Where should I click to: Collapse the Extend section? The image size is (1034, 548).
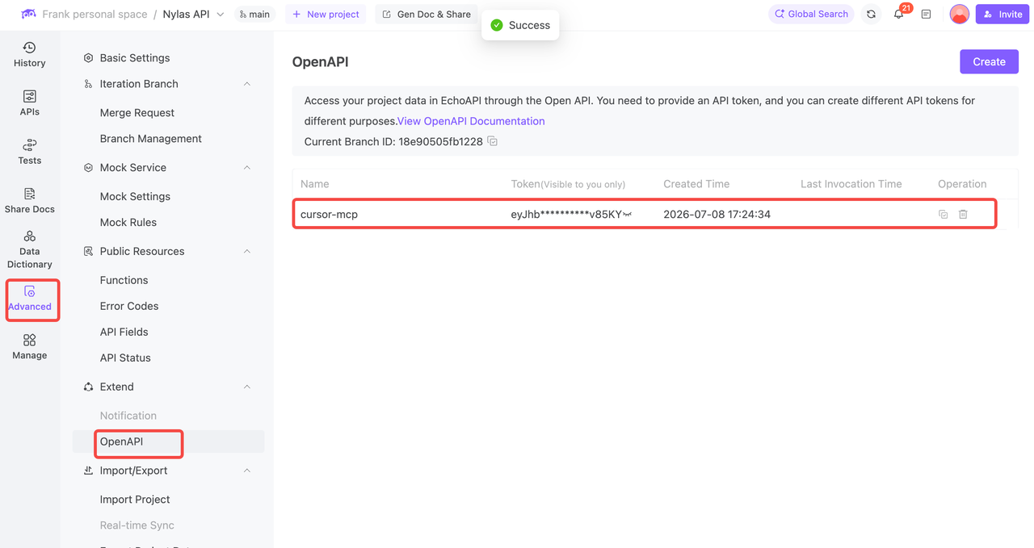(x=247, y=387)
